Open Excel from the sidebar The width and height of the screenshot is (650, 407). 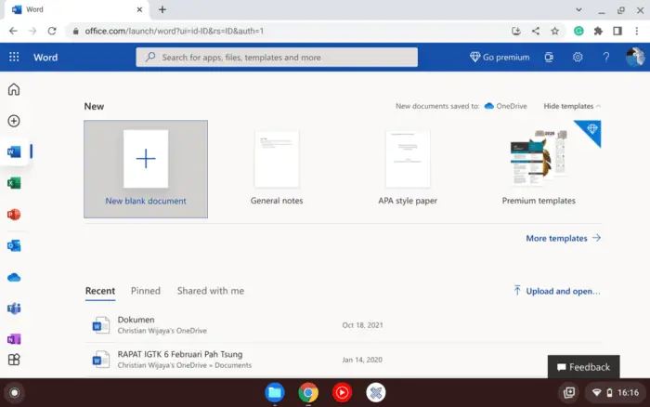coord(14,183)
